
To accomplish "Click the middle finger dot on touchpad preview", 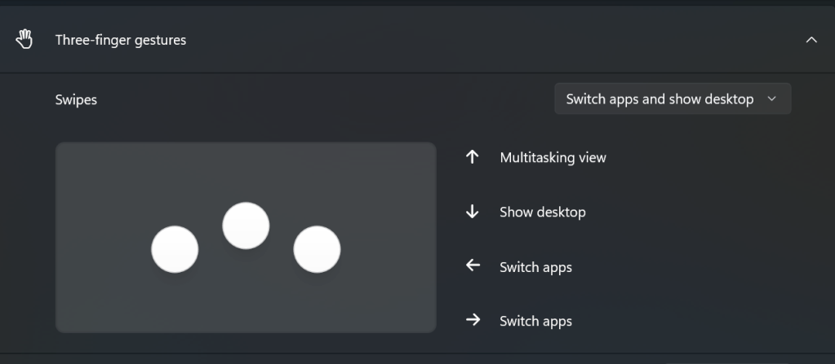I will click(x=246, y=226).
